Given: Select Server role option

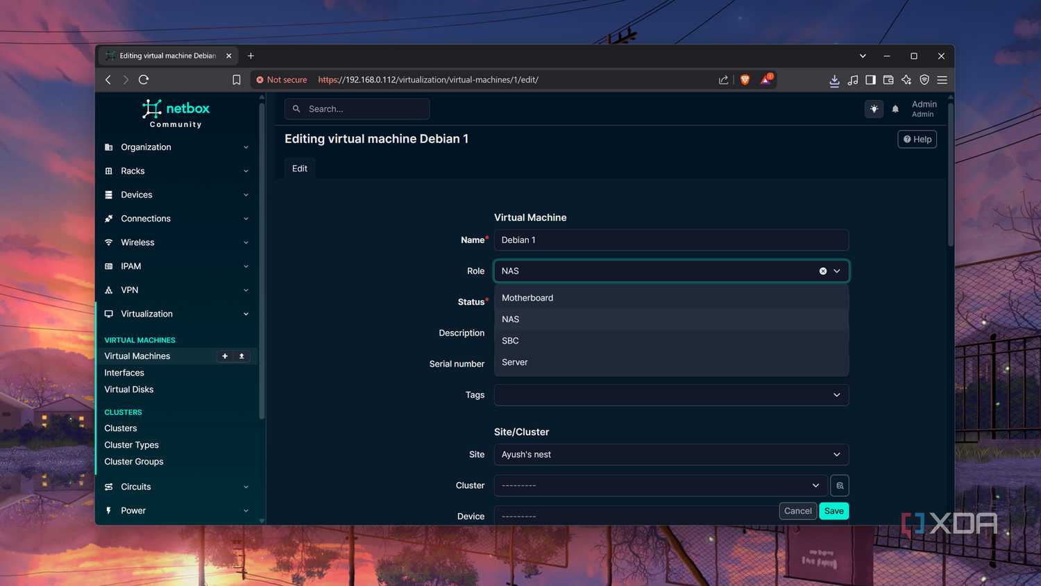Looking at the screenshot, I should [671, 362].
